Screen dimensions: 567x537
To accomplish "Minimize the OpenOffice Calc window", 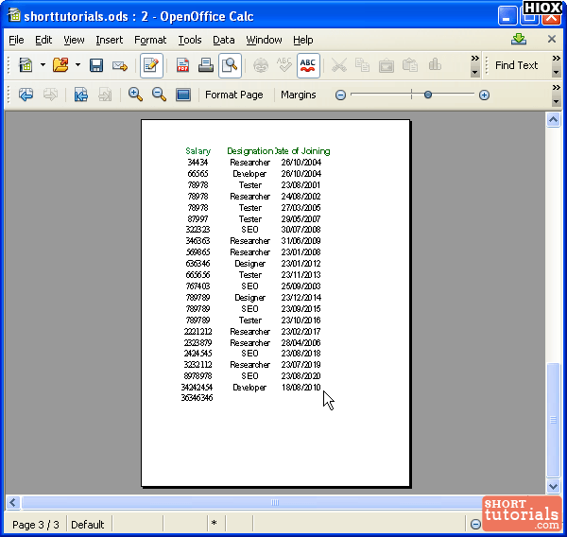I will coord(507,16).
